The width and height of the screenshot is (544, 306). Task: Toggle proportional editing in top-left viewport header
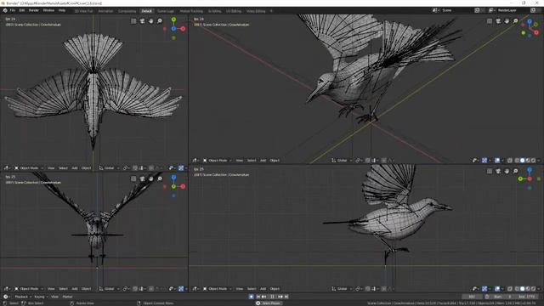[151, 168]
